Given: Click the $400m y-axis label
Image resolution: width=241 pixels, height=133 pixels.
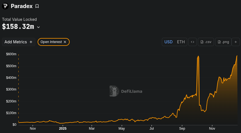Looking at the screenshot, I should (x=11, y=78).
